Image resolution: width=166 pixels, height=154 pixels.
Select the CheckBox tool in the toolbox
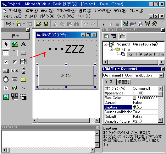[x=6, y=62]
